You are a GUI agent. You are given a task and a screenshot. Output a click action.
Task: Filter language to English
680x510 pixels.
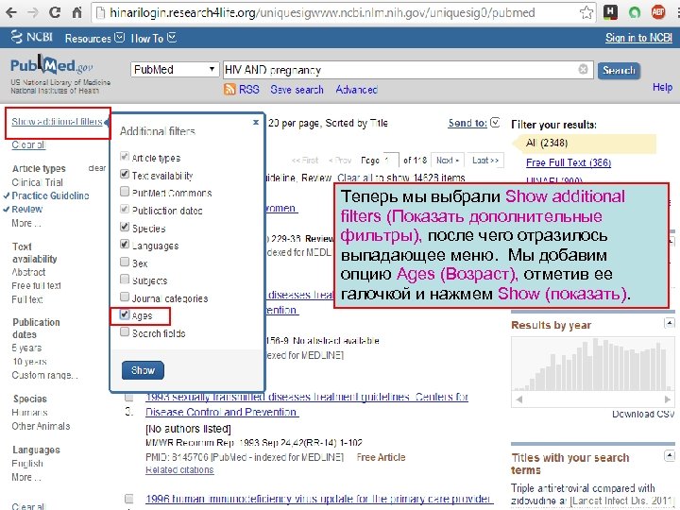point(27,463)
